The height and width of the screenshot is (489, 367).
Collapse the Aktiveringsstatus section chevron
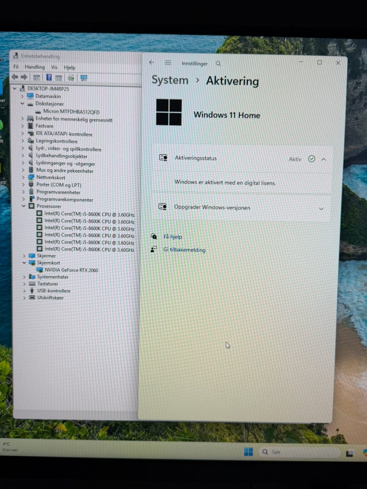click(x=324, y=159)
